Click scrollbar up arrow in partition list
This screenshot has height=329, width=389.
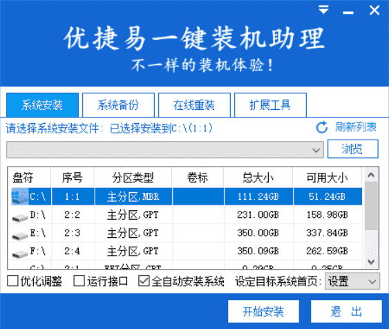pos(371,175)
